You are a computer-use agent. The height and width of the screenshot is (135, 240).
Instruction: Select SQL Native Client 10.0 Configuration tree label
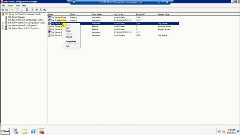tap(24, 28)
